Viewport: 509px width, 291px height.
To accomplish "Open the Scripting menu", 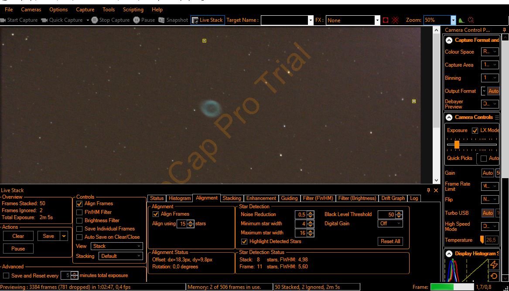I will (x=133, y=10).
